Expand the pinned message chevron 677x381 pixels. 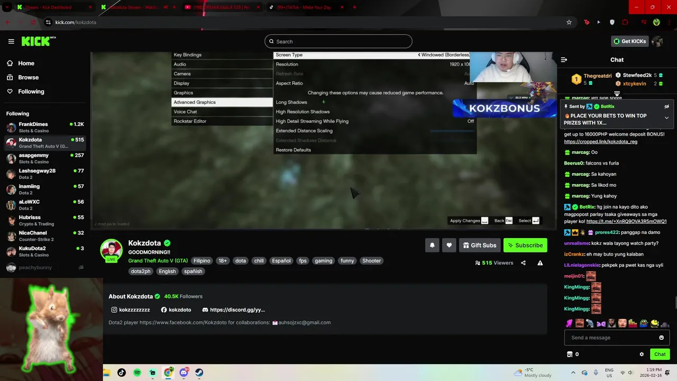666,117
